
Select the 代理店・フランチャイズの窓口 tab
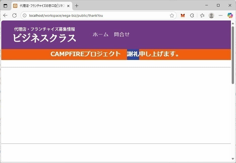click(41, 6)
